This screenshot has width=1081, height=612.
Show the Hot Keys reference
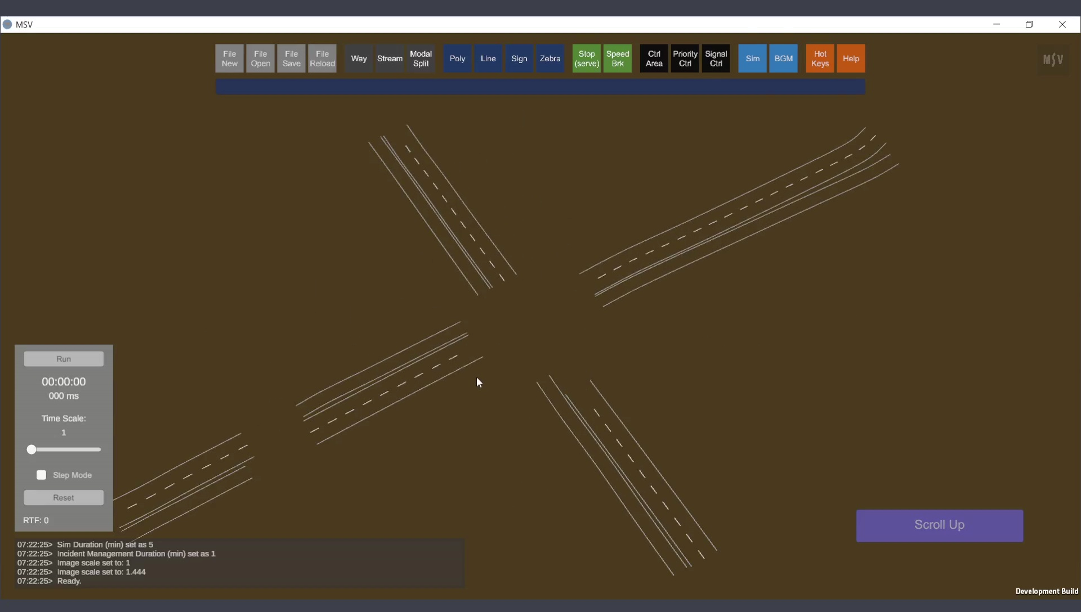coord(820,58)
